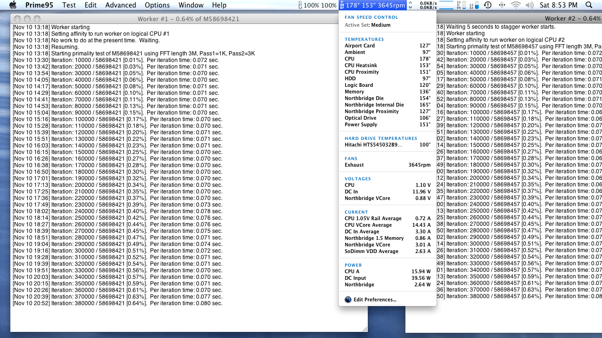Click the Northbridge Proximity 127° row

click(x=388, y=111)
